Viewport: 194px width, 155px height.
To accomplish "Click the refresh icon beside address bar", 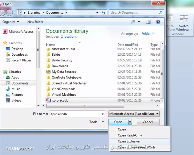I will click(104, 13).
